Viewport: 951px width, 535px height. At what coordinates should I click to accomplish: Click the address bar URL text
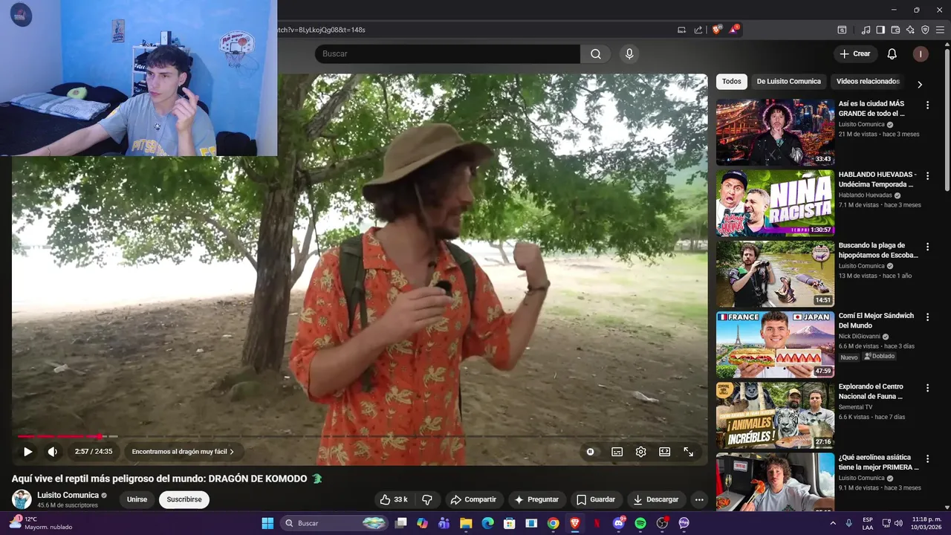[x=321, y=30]
